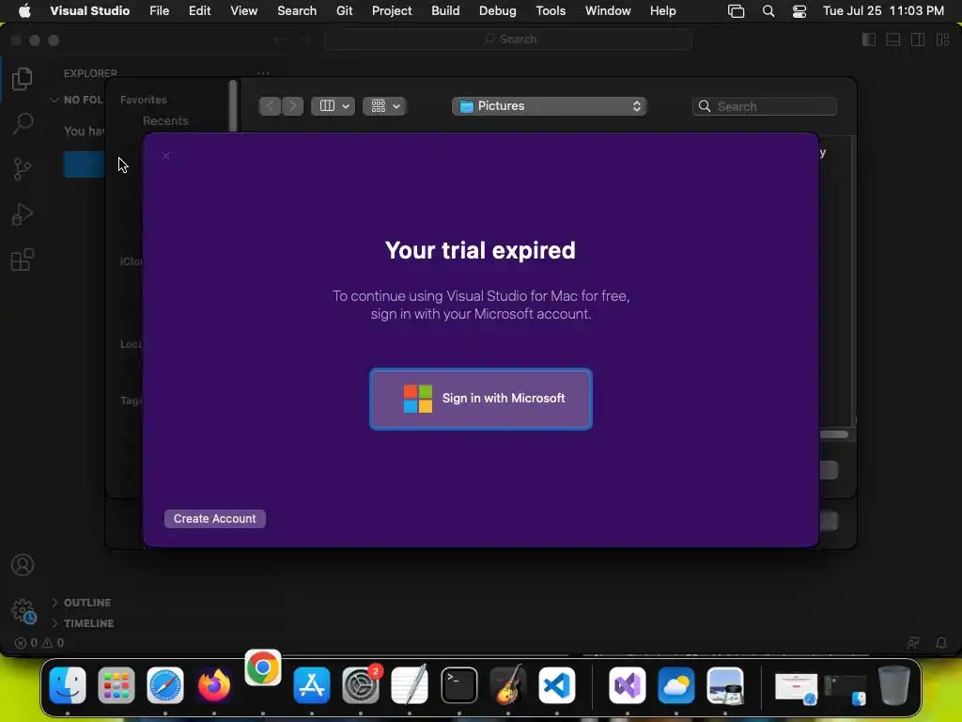The image size is (962, 722).
Task: Open the Customize Layout icon
Action: (942, 39)
